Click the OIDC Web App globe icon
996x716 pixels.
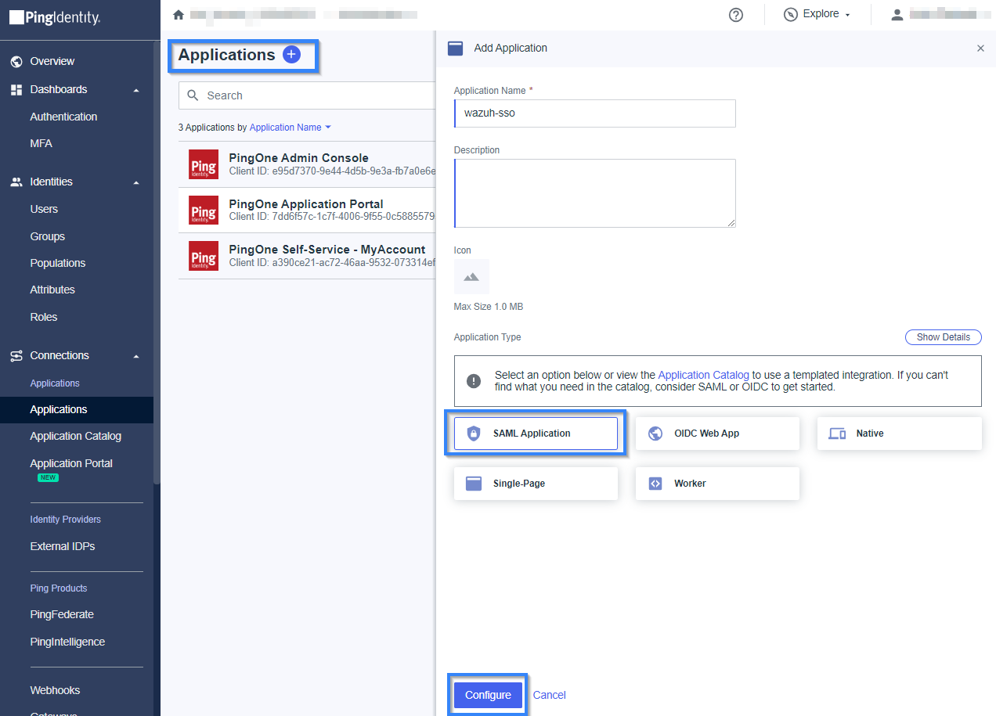click(x=655, y=434)
